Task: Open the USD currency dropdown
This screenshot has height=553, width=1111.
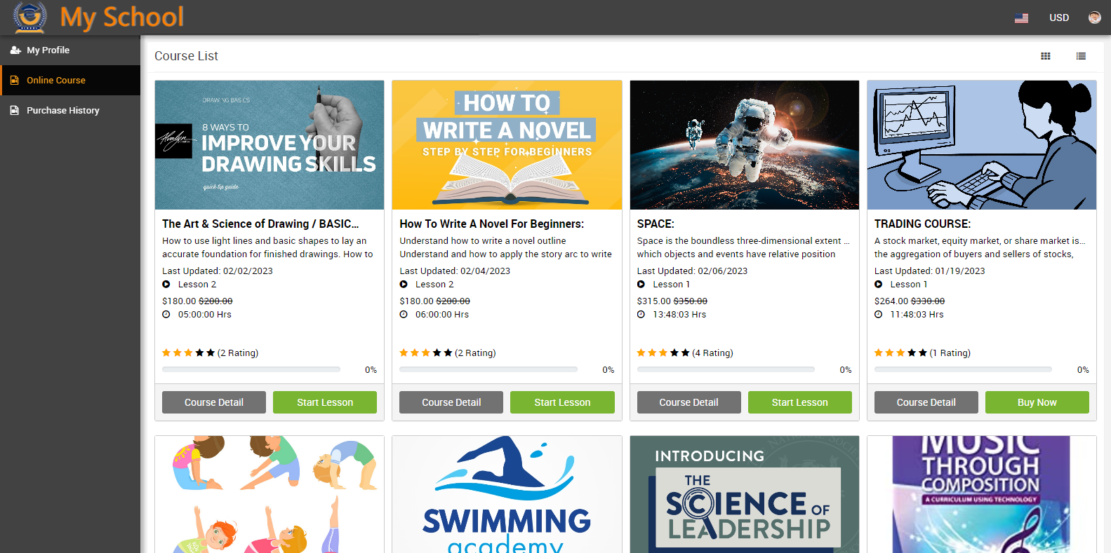Action: tap(1058, 18)
